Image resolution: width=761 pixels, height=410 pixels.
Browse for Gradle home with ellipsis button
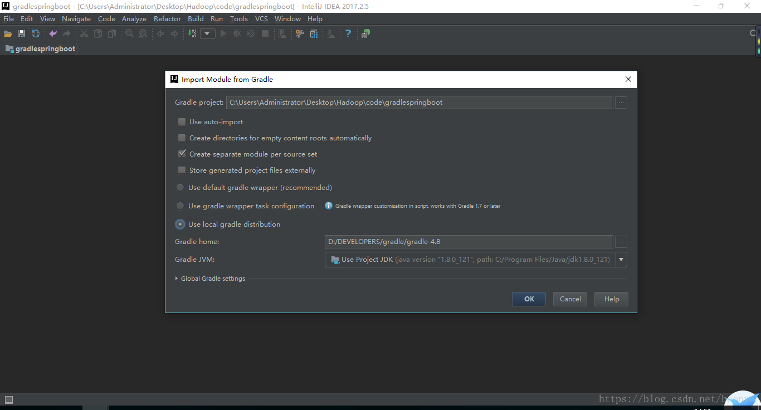[x=621, y=242]
